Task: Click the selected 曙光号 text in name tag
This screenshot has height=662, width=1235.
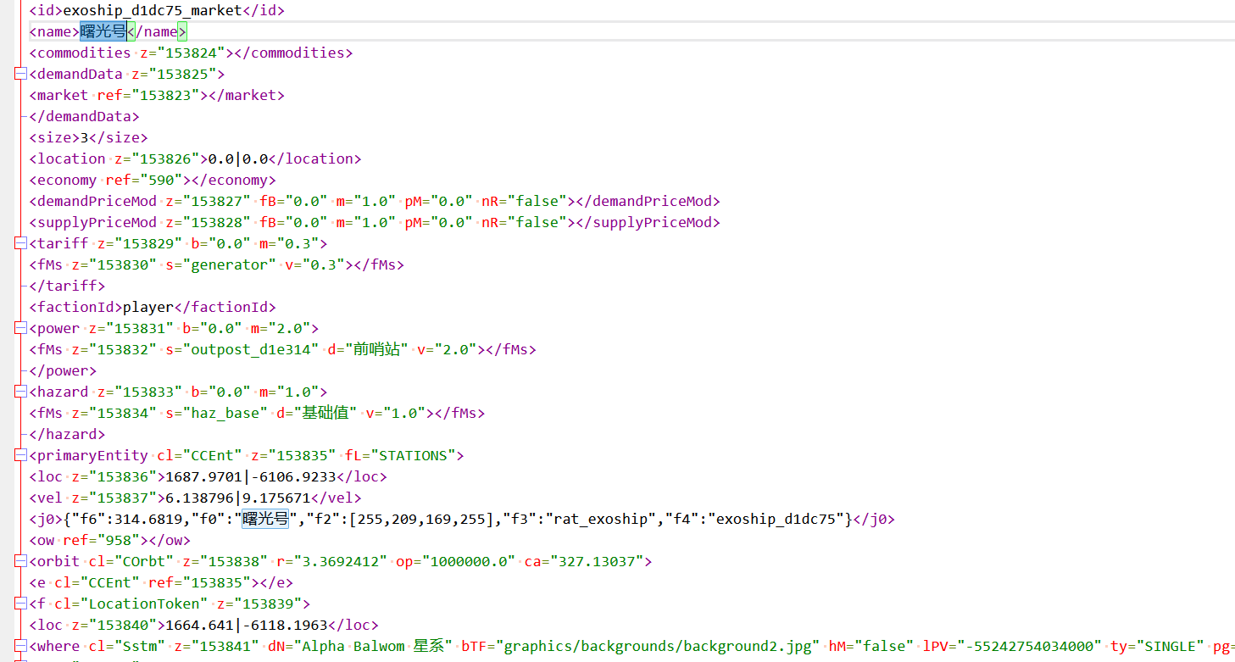Action: click(x=103, y=32)
